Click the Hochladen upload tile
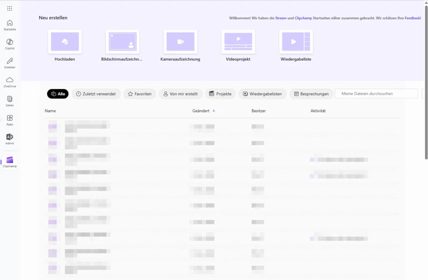Screen dimensions: 428x280 (x=65, y=42)
